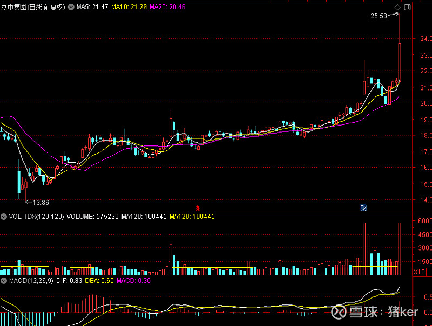
Task: Click the red S marker on the chart
Action: (198, 209)
